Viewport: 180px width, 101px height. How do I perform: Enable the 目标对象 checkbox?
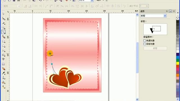[x=145, y=44]
